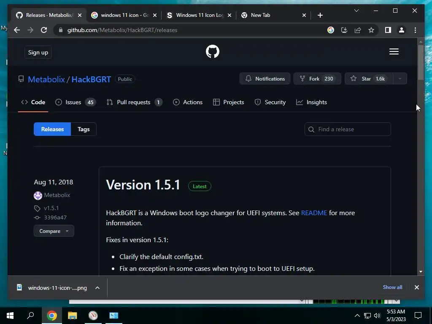The image size is (432, 324).
Task: Open the v1.5.1 tag link
Action: (x=51, y=208)
